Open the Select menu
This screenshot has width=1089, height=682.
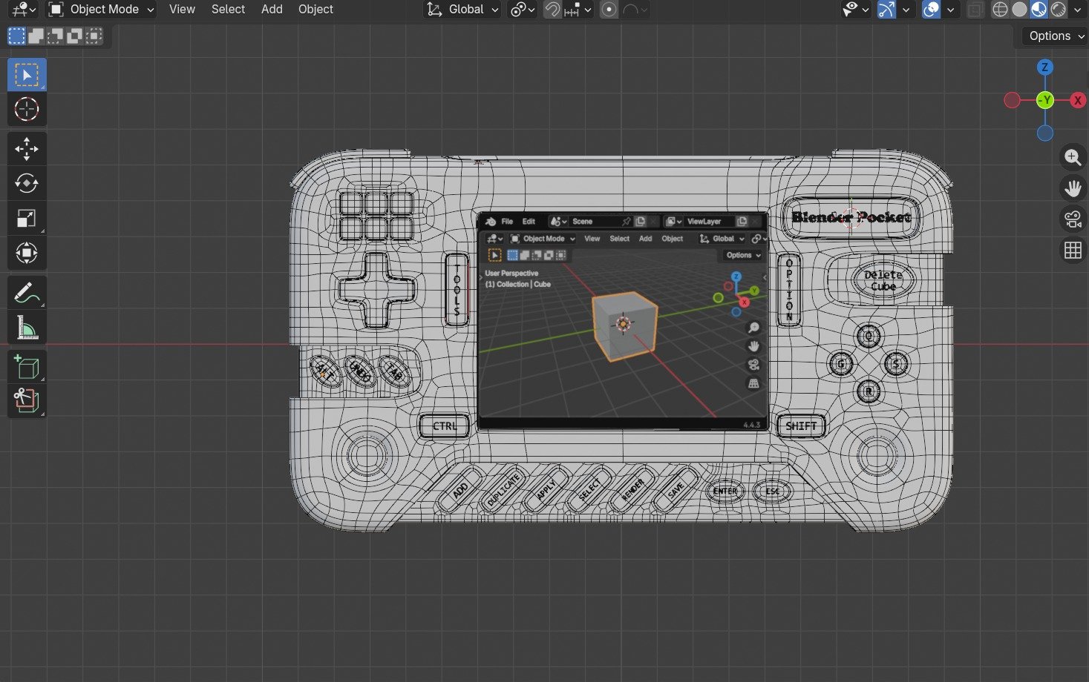(228, 10)
